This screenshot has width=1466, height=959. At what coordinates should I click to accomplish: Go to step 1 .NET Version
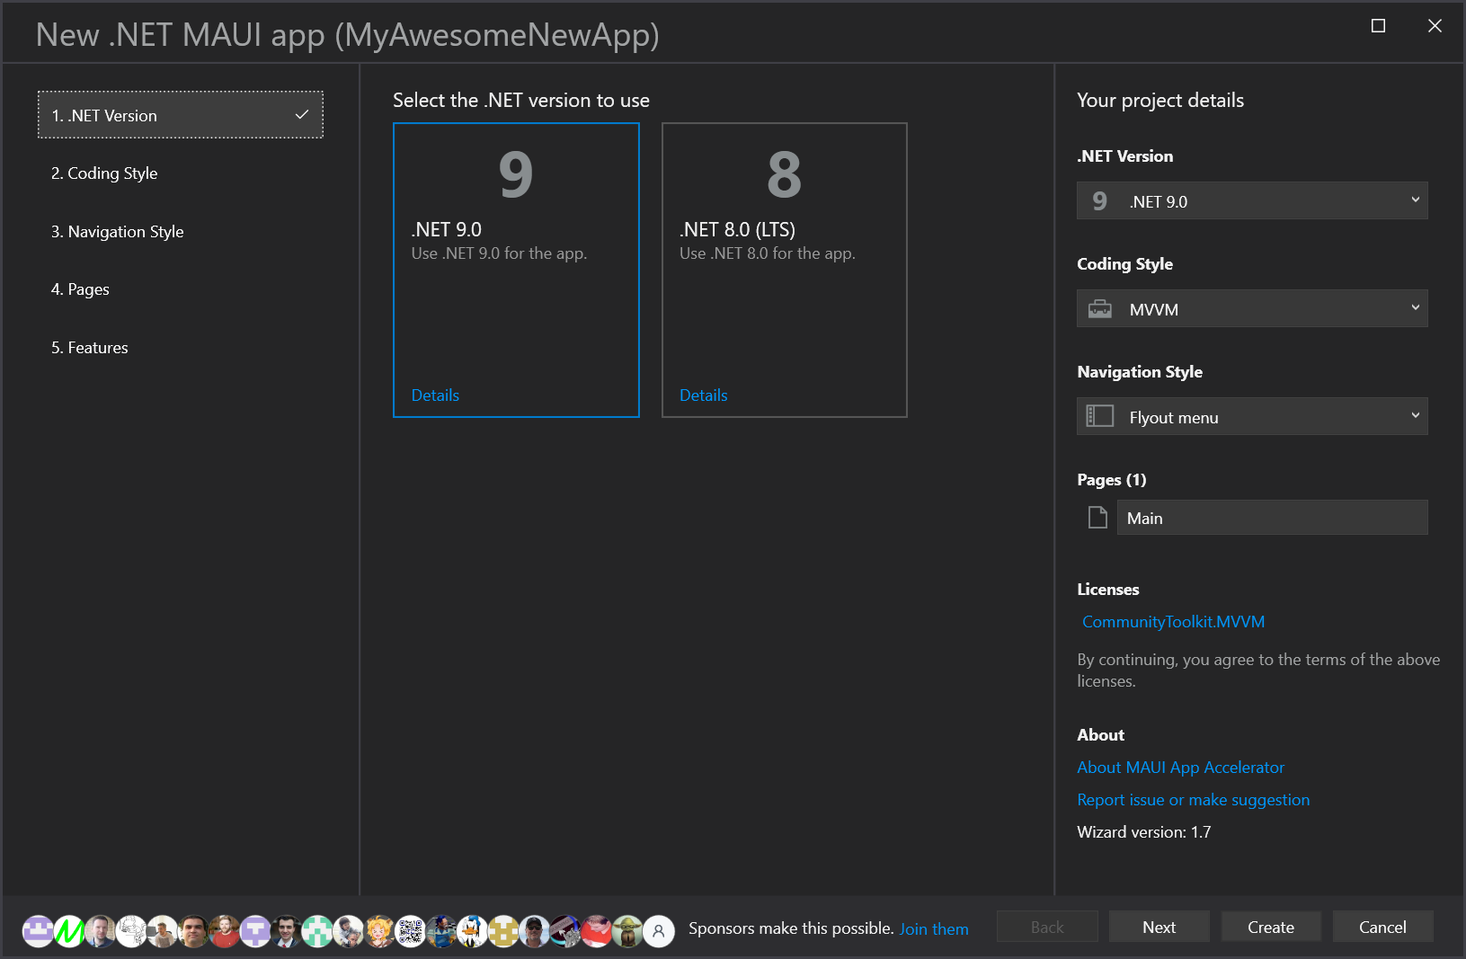click(x=181, y=115)
